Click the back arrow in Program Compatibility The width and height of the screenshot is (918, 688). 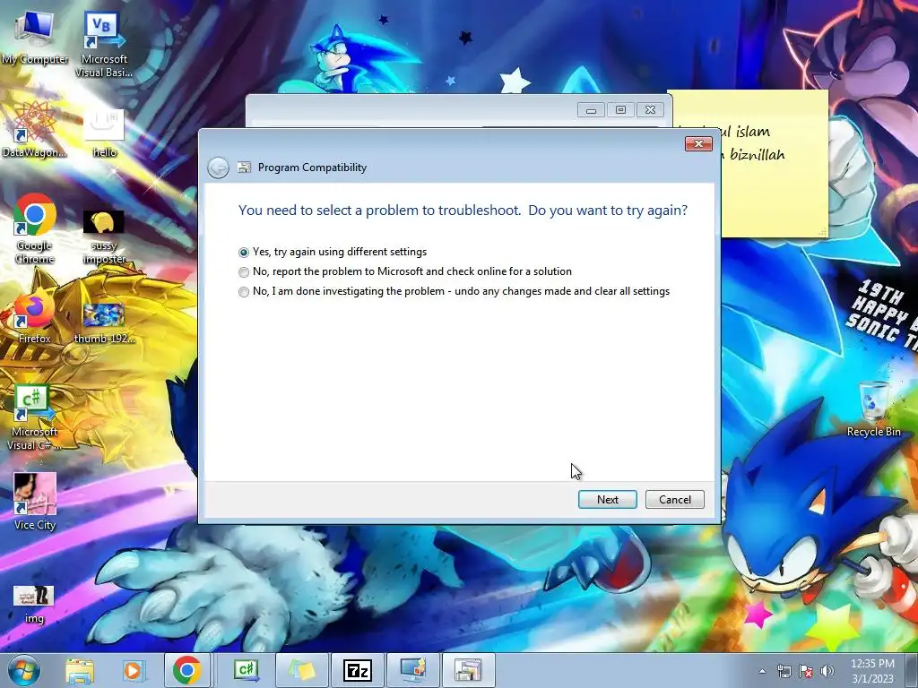[x=219, y=168]
